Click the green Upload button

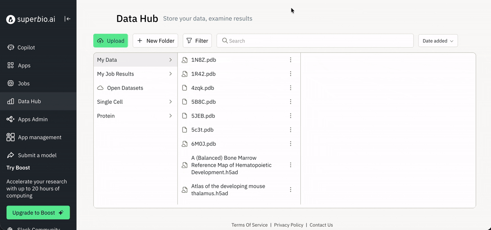pyautogui.click(x=110, y=41)
